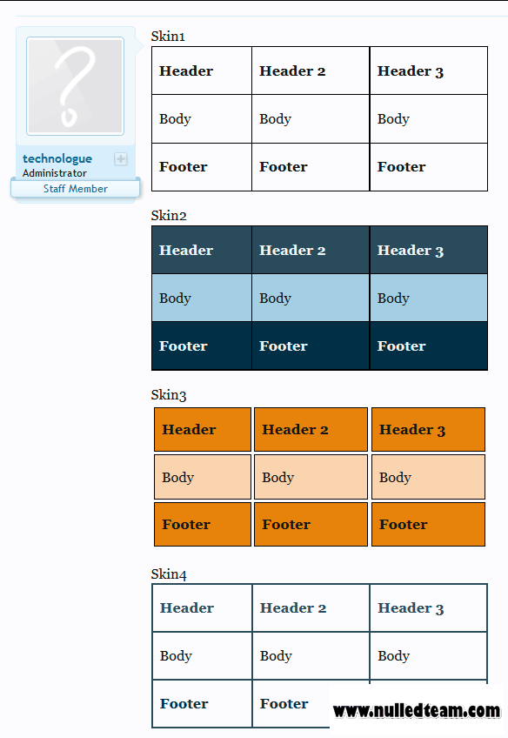
Task: Click navy Skin2 third Footer cell
Action: point(429,346)
